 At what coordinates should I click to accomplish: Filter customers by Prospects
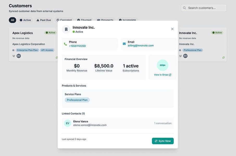tap(105, 20)
